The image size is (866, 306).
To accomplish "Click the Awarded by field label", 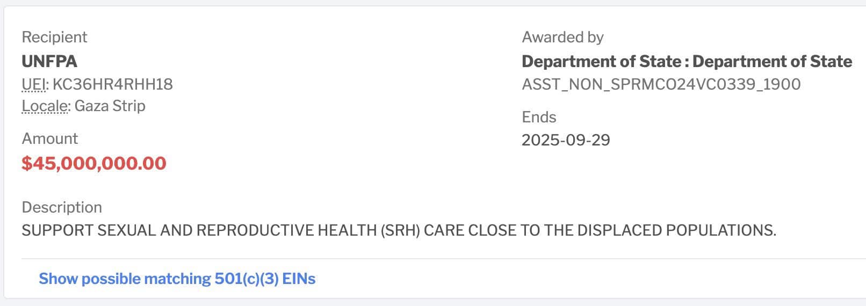I will coord(562,37).
